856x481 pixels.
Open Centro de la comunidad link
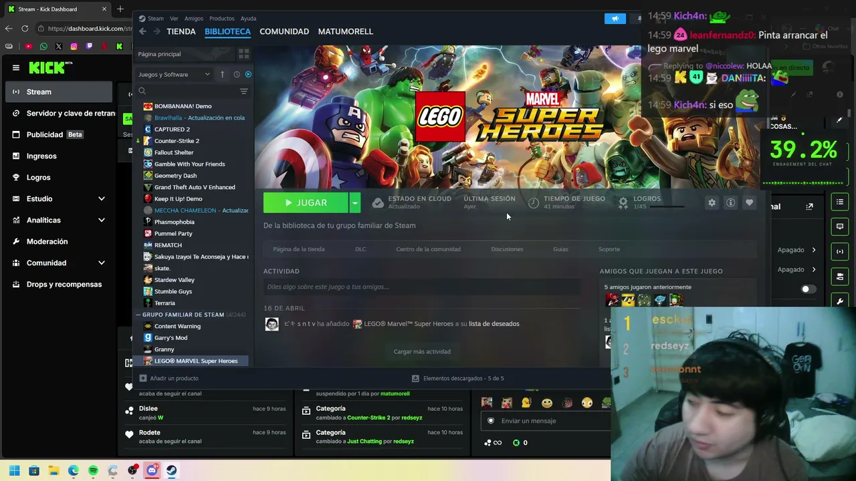tap(428, 249)
